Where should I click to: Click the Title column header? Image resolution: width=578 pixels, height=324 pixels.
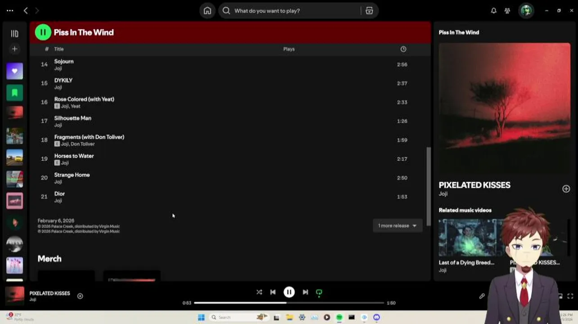(x=59, y=49)
